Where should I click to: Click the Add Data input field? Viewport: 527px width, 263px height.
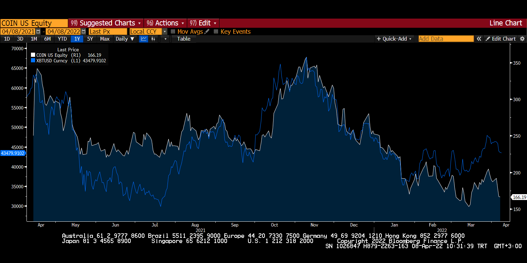point(446,39)
